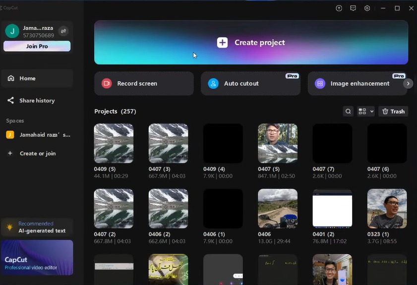
Task: Open project 0407 (5) thumbnail
Action: [278, 143]
